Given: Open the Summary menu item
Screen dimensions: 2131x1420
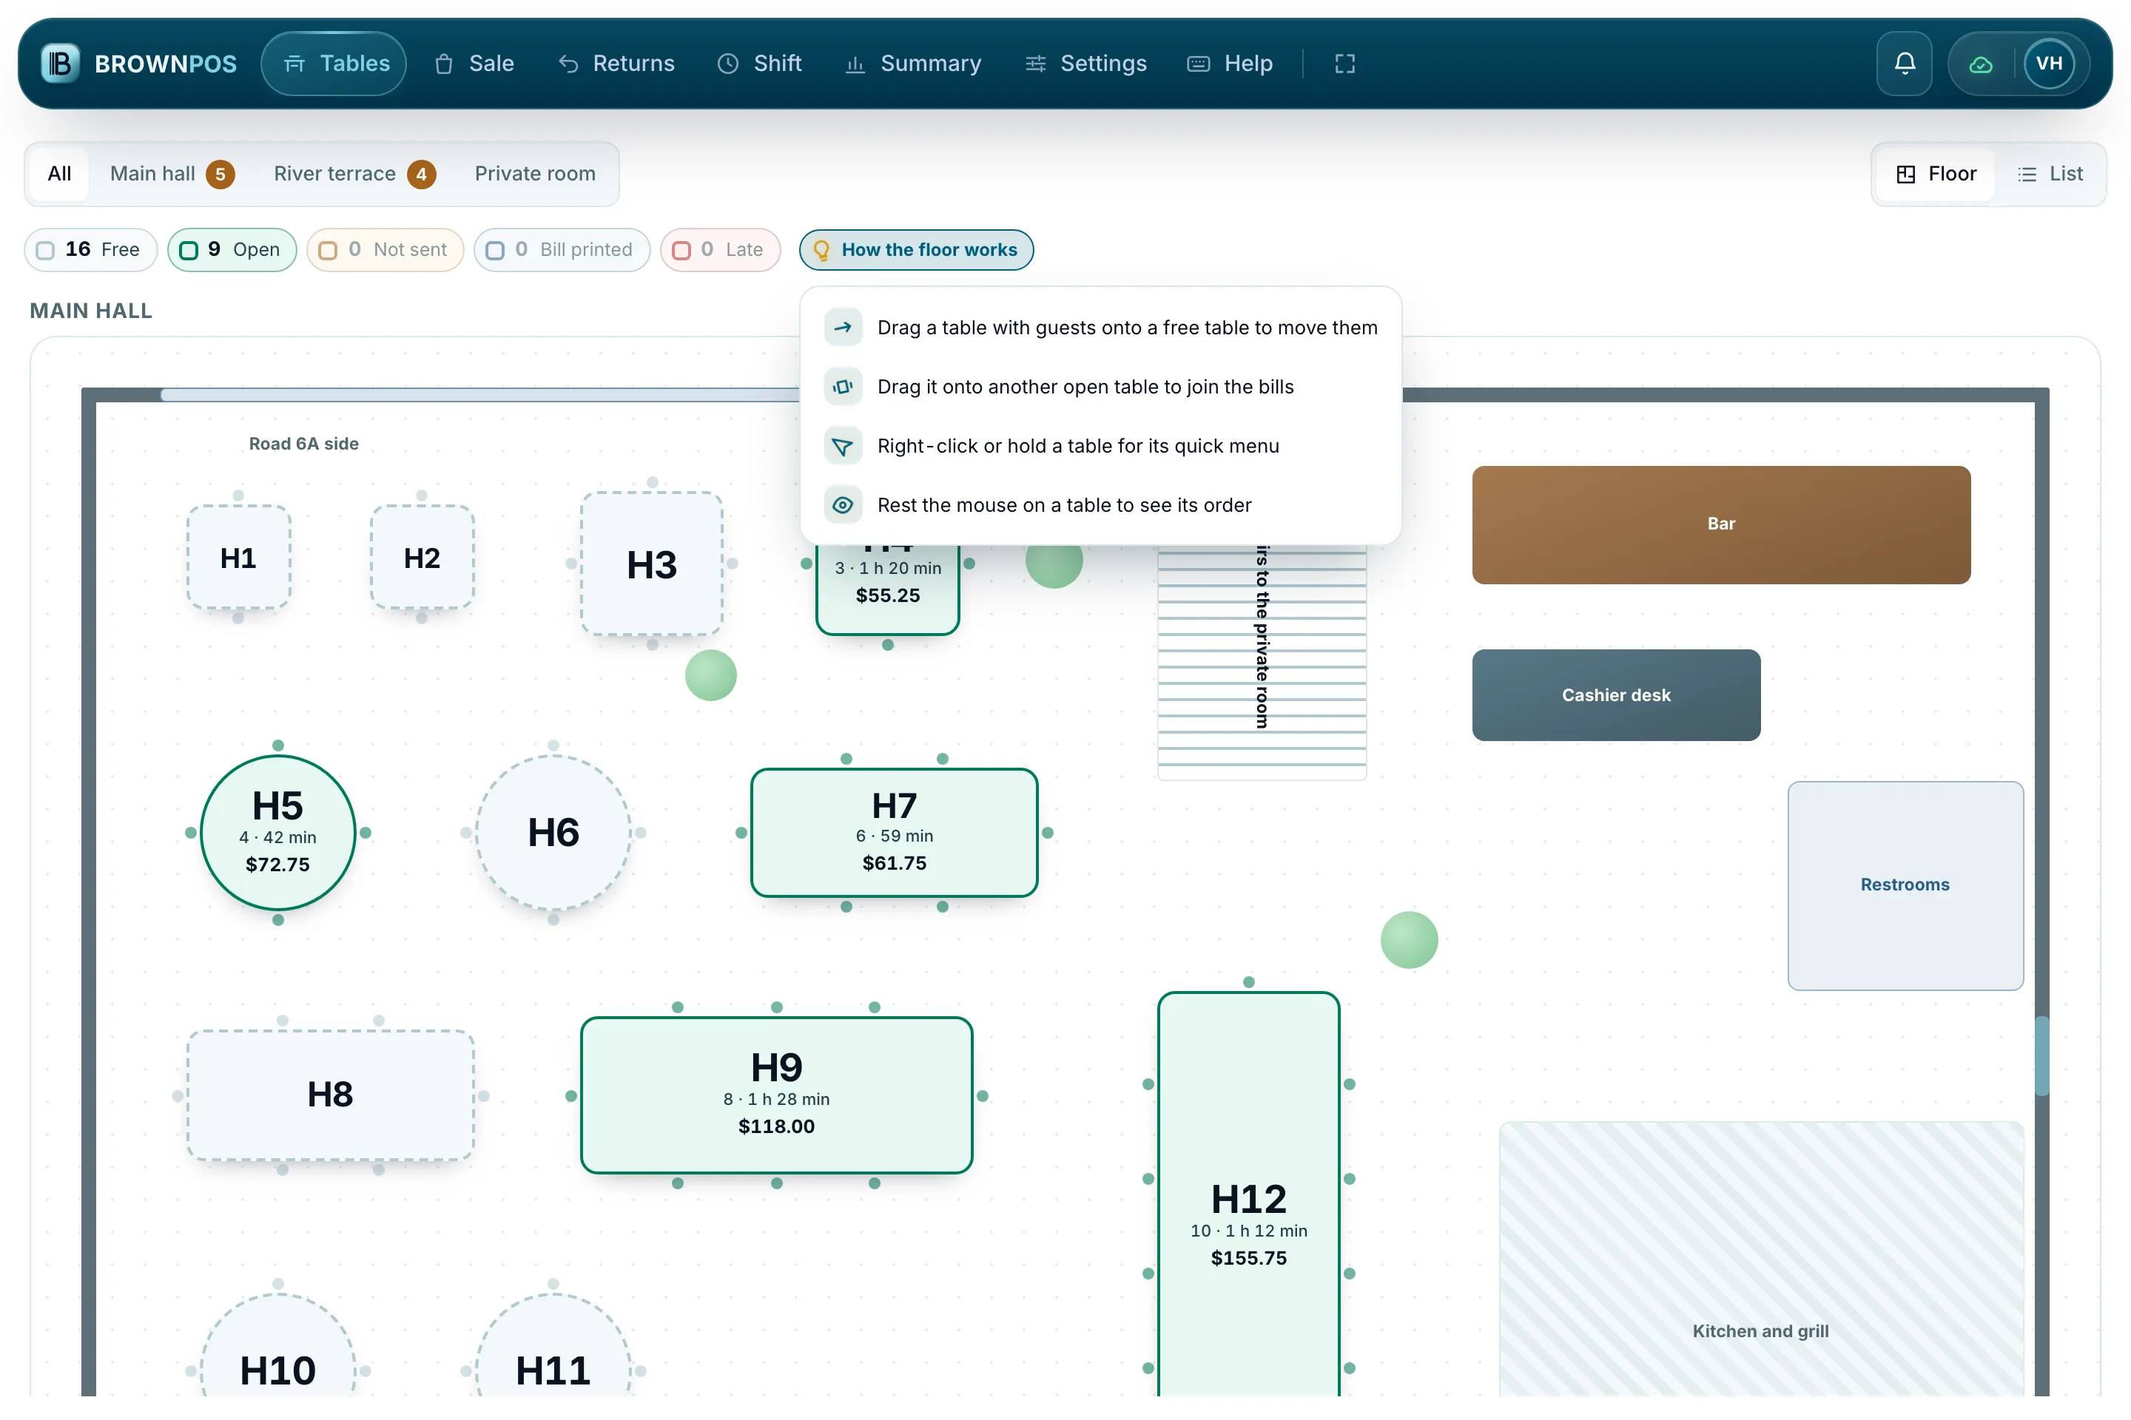Looking at the screenshot, I should 912,64.
